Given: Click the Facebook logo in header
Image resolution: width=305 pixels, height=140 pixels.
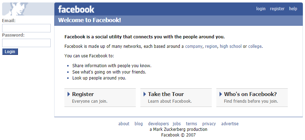Looking at the screenshot, I should pos(76,9).
